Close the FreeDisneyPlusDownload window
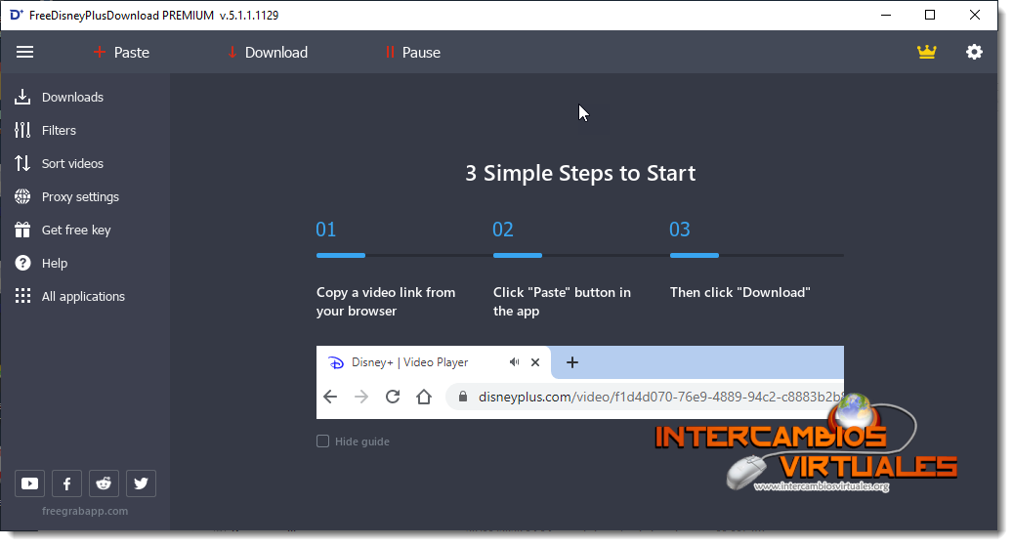1013x546 pixels. (975, 15)
